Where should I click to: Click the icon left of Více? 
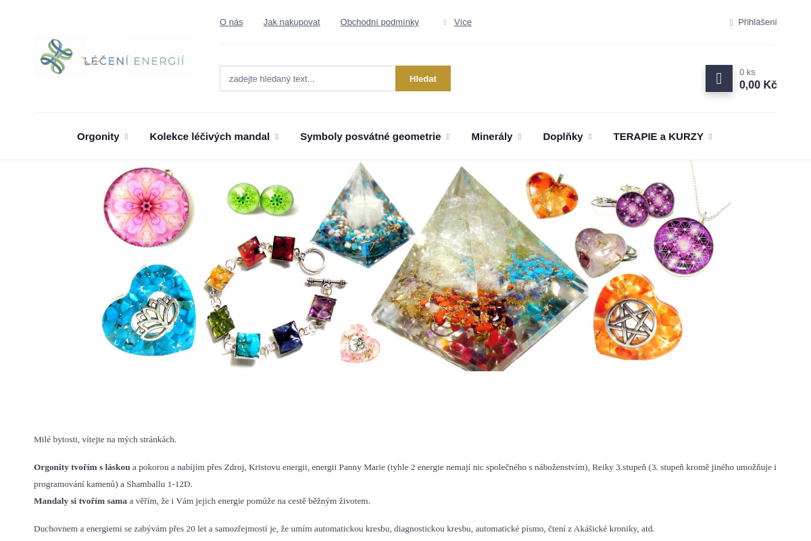tap(445, 22)
